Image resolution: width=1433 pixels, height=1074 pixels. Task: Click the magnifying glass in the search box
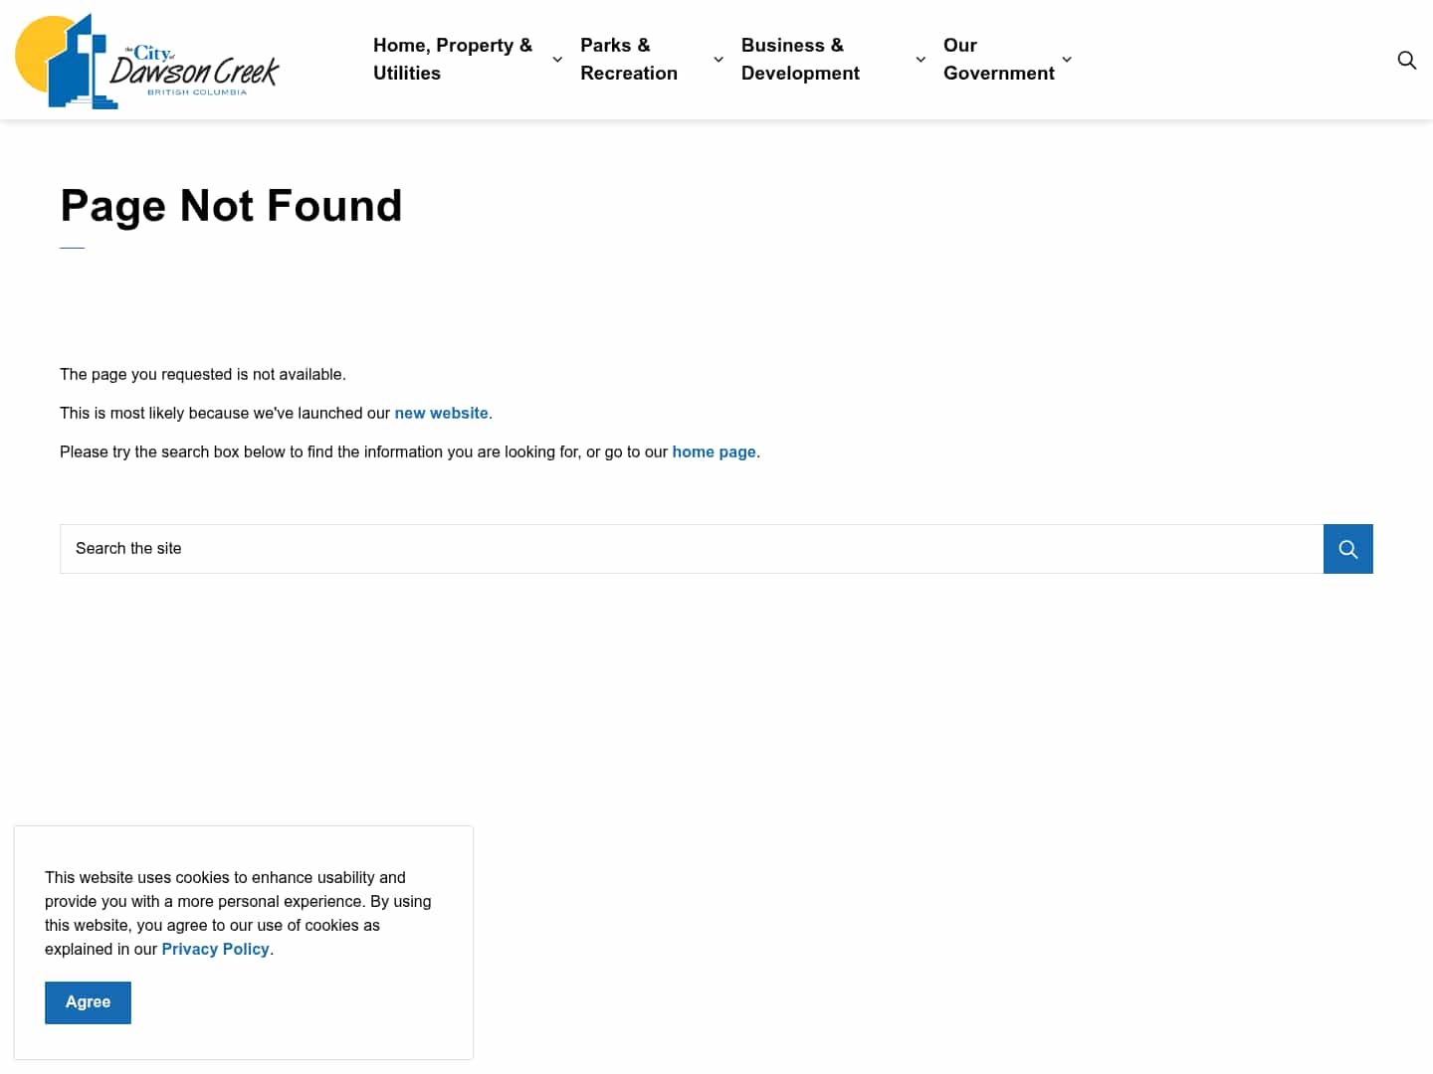[1347, 548]
